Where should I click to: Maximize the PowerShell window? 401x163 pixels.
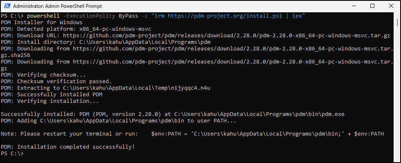[372, 6]
